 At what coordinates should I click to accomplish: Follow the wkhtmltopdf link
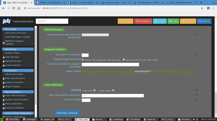[x=141, y=71]
